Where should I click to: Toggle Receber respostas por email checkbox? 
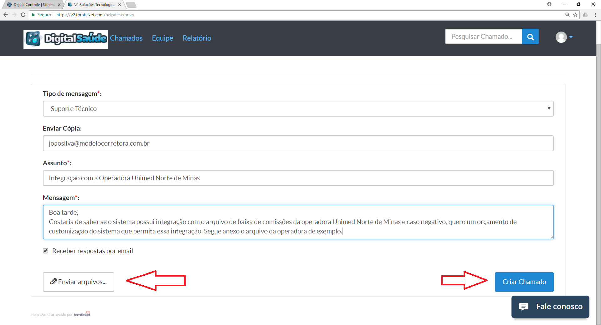click(46, 251)
